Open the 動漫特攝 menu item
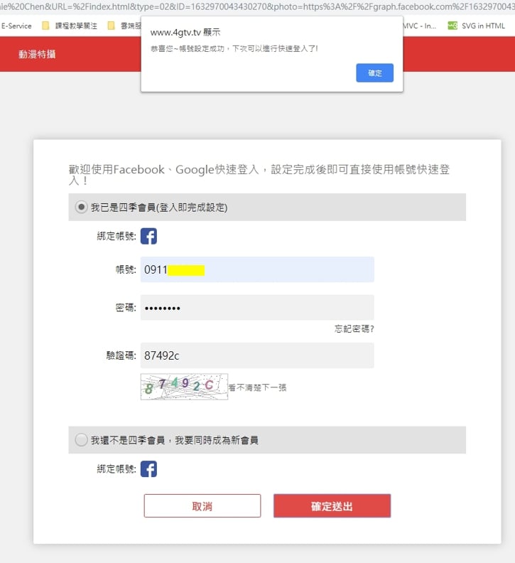 click(37, 54)
